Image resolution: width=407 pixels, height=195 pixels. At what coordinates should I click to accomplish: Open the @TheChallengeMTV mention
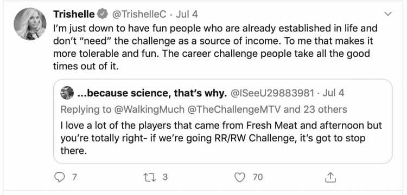233,109
